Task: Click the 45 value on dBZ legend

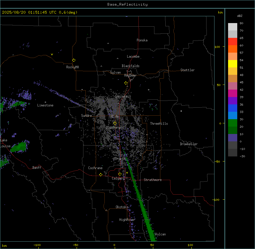Action: [x=241, y=83]
